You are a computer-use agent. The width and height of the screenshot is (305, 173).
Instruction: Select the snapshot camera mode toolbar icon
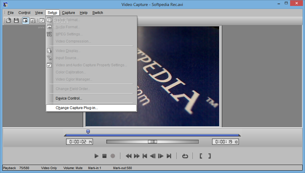click(x=33, y=21)
